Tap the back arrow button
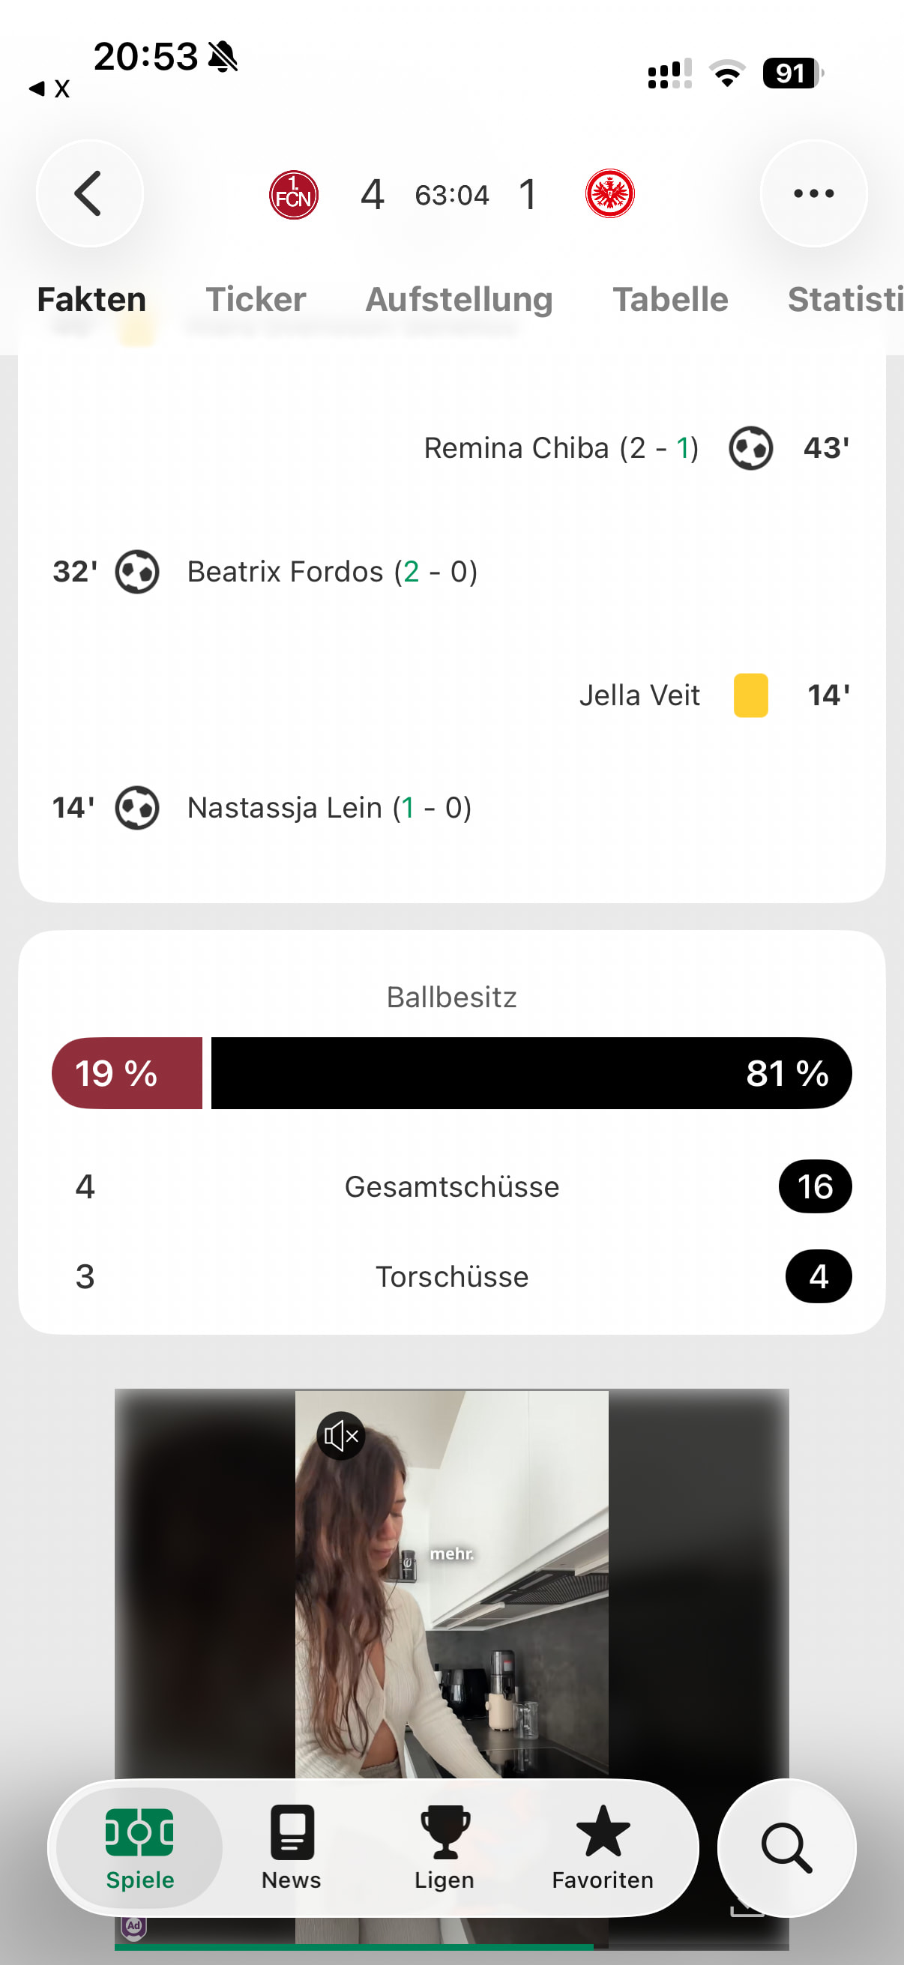The height and width of the screenshot is (1965, 904). tap(89, 194)
